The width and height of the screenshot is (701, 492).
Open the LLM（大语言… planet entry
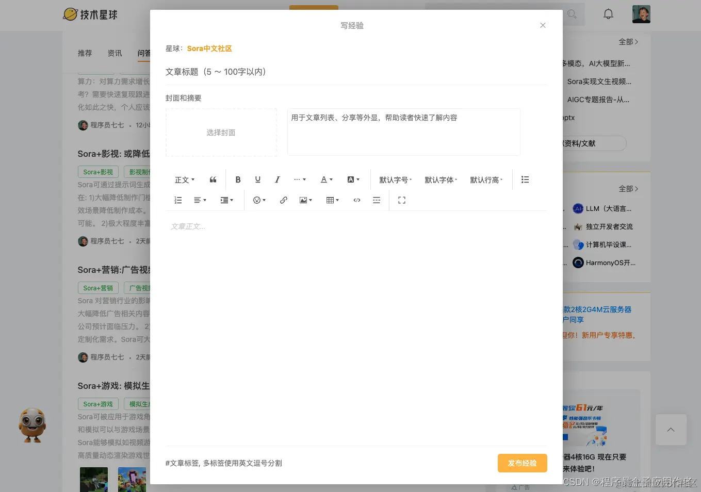(x=602, y=208)
